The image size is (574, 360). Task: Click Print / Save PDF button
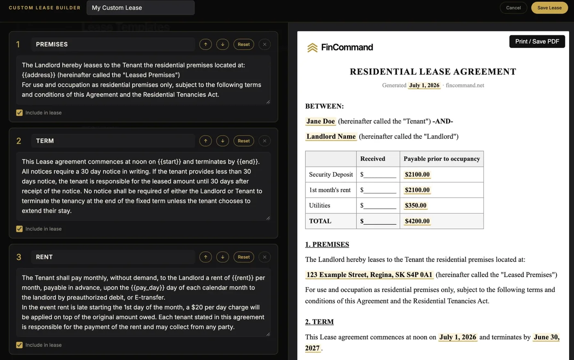(537, 41)
